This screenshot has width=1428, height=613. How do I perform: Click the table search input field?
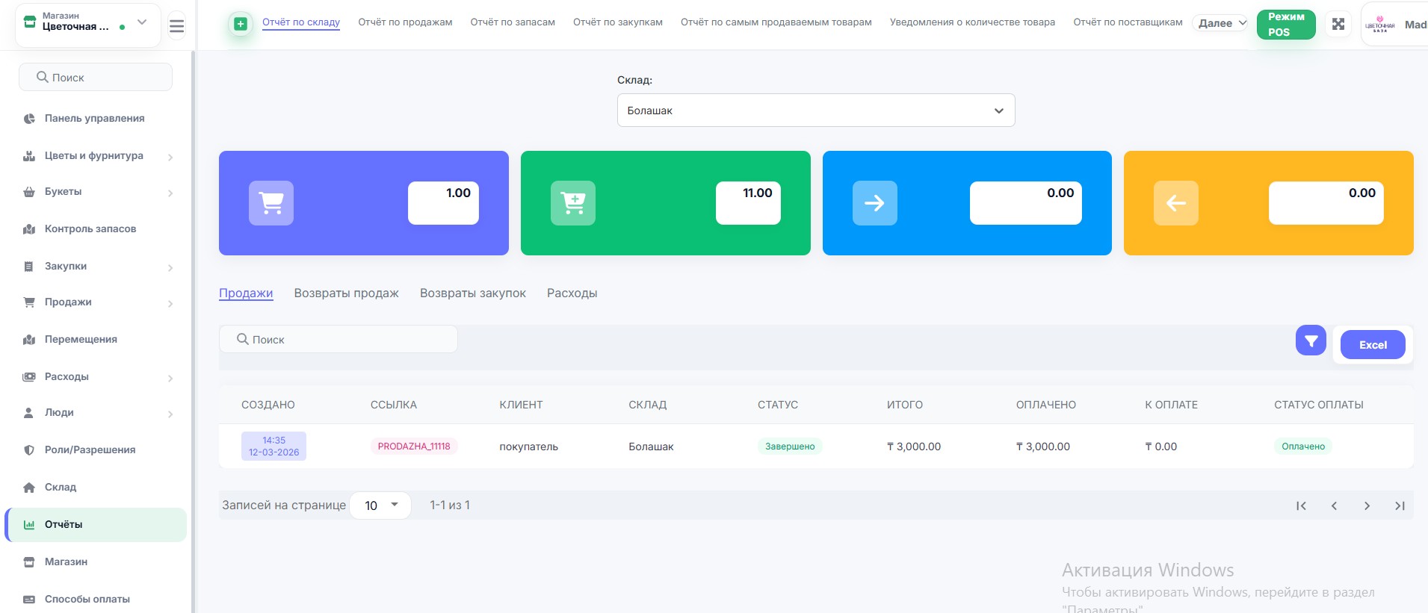(339, 340)
